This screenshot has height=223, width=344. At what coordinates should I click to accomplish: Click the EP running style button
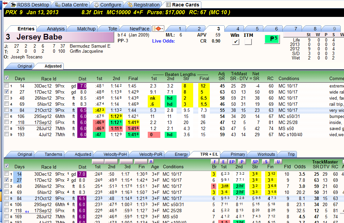click(232, 162)
